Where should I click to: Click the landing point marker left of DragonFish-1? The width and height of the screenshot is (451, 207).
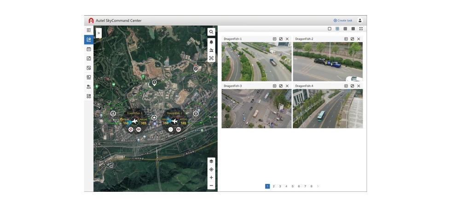point(113,113)
